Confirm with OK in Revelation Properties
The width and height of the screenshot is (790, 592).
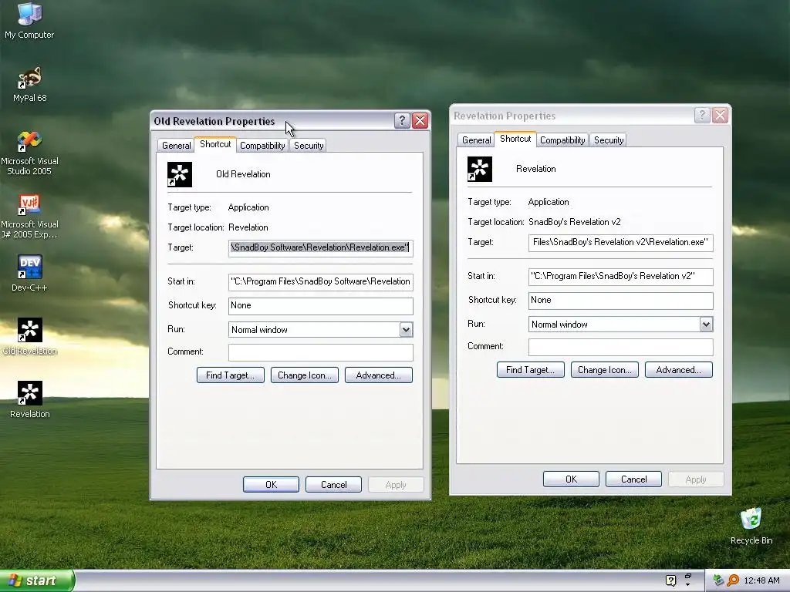click(x=571, y=479)
